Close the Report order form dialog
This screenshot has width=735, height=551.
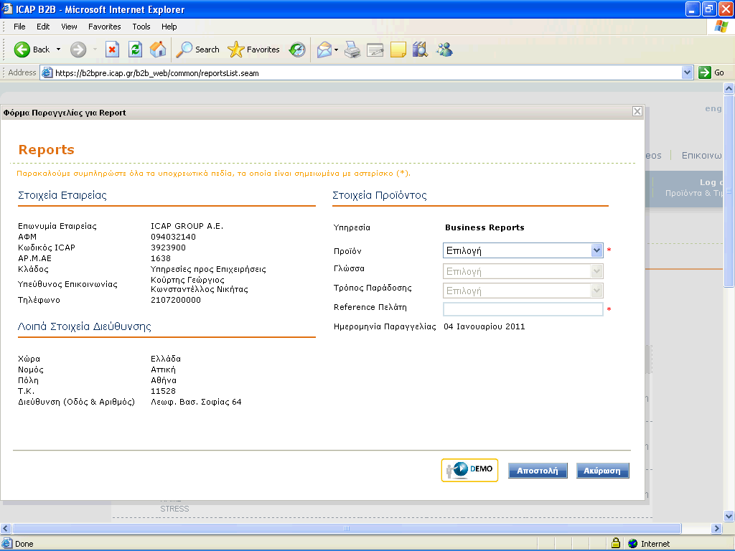pyautogui.click(x=637, y=111)
